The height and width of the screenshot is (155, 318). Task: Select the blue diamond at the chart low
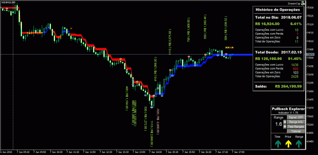tap(151, 107)
